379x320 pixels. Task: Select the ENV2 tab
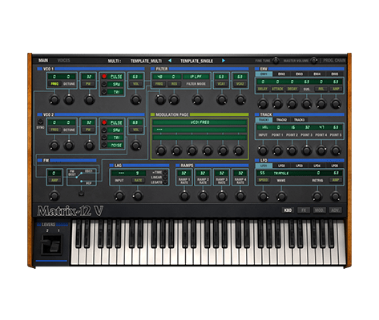(281, 74)
